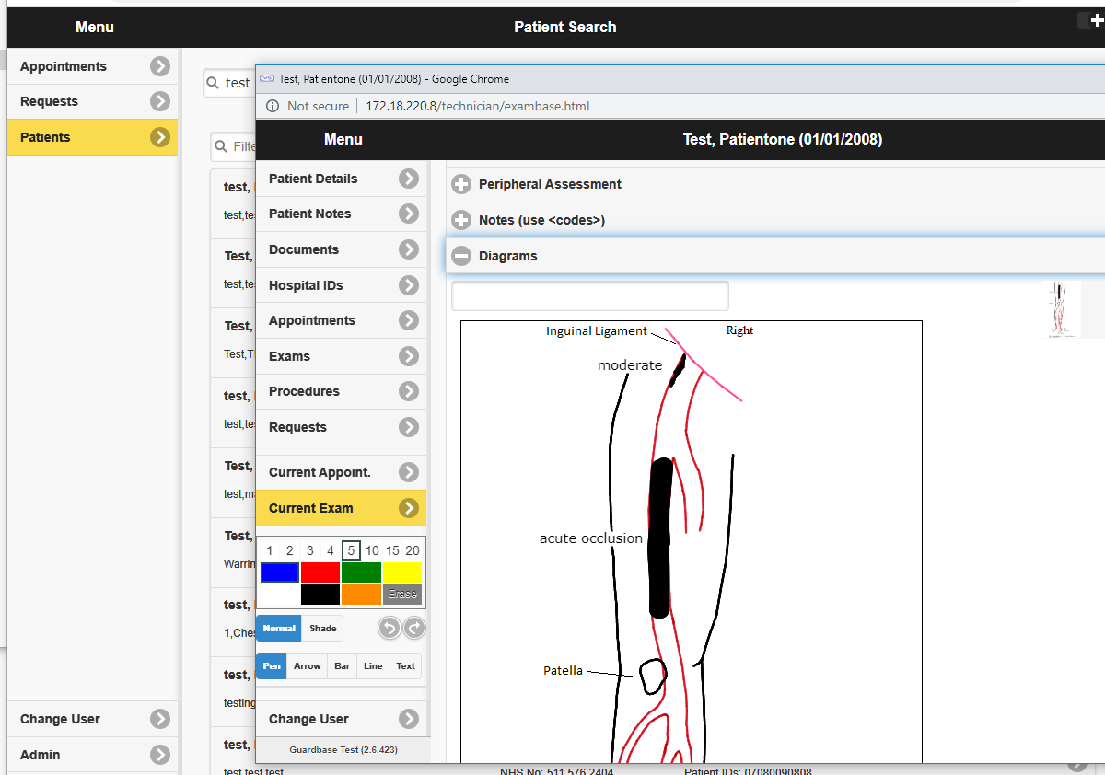Screen dimensions: 1105x775
Task: Switch drawing mode to Shade
Action: pyautogui.click(x=322, y=629)
